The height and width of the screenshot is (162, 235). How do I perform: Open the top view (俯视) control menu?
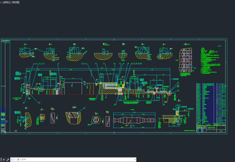(6, 2)
